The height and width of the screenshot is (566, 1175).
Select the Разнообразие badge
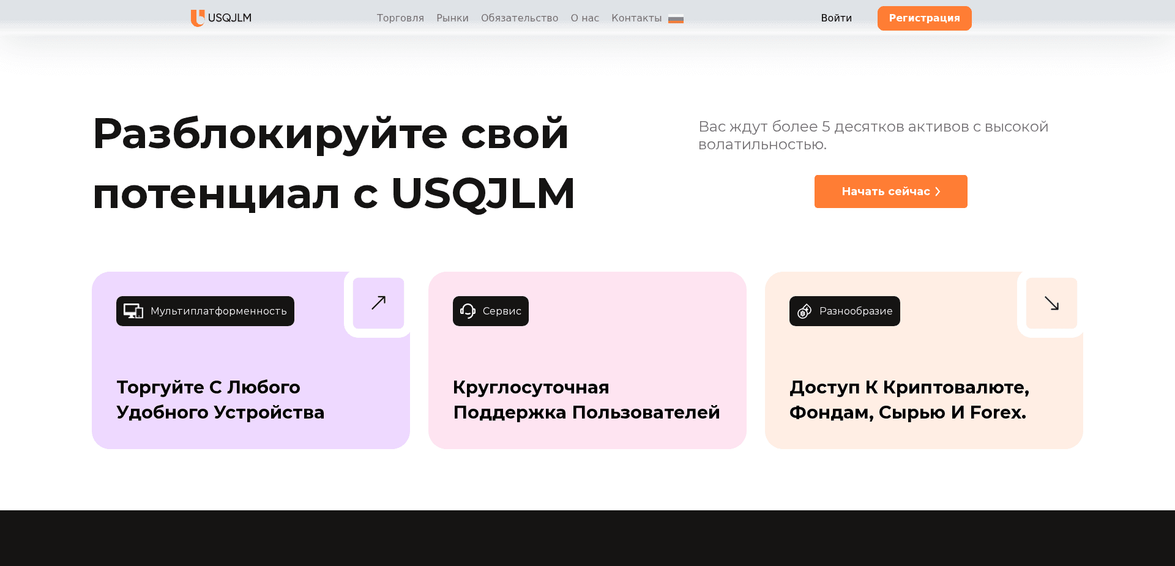tap(845, 311)
